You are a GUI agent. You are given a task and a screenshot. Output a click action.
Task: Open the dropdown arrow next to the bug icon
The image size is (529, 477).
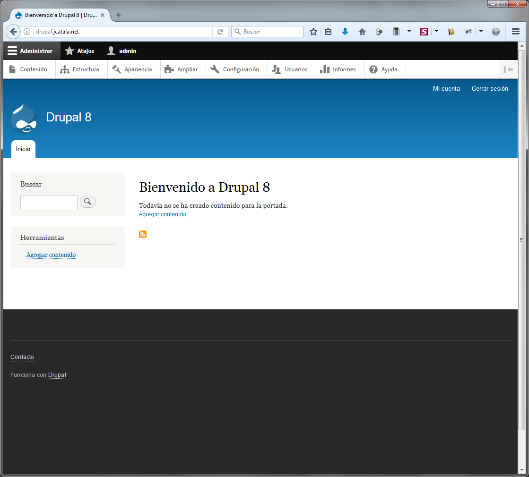(481, 32)
